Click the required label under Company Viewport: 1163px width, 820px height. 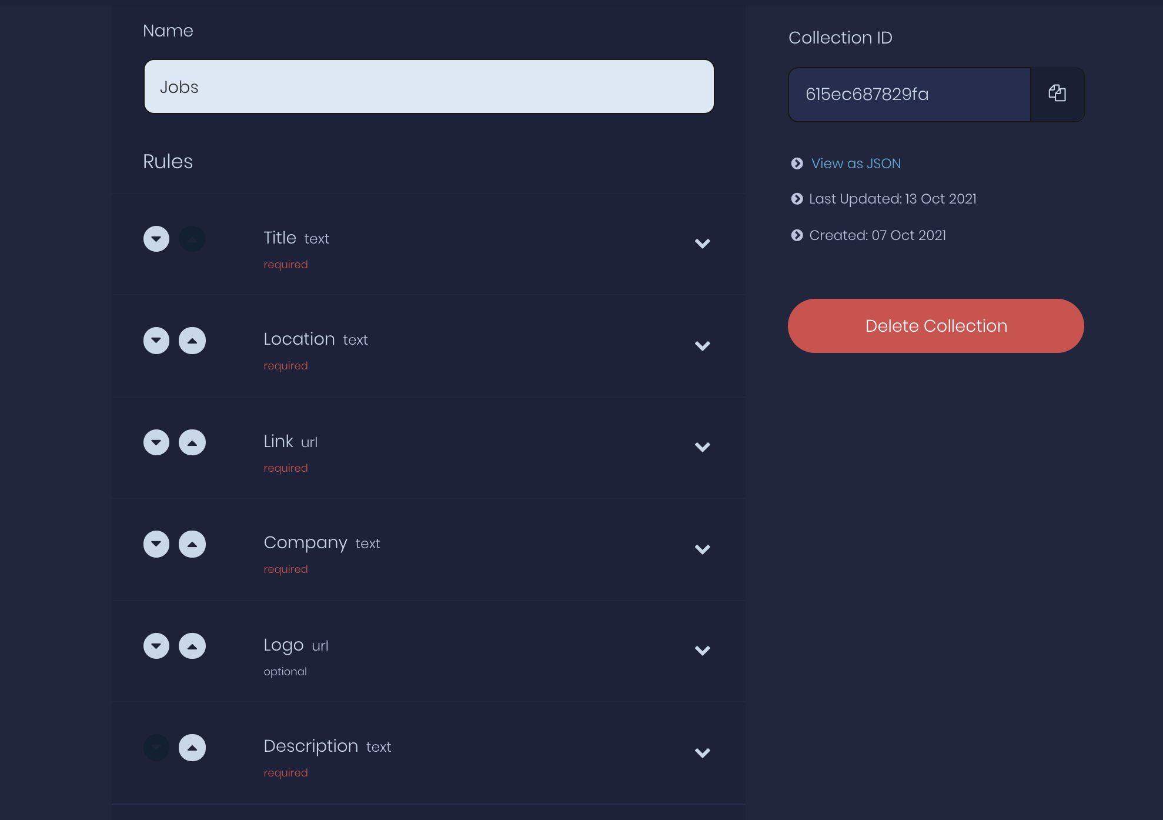pos(286,569)
